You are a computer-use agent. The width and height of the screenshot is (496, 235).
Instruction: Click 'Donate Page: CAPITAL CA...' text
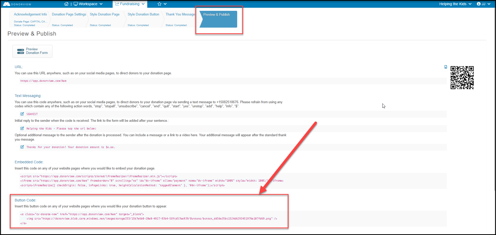30,22
